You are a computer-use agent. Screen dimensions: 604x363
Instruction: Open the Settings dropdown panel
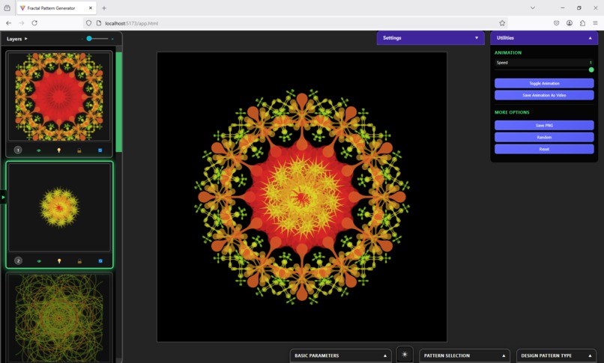(430, 37)
